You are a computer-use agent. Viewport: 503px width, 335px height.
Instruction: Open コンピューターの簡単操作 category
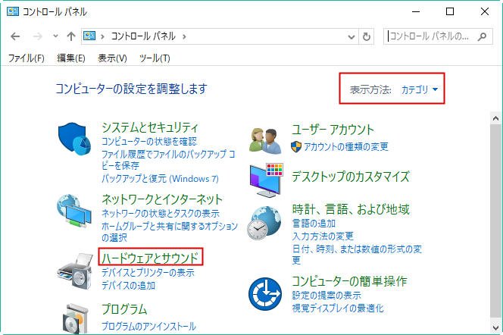[350, 281]
